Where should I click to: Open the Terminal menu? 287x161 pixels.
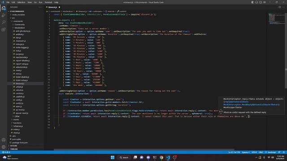coord(48,2)
